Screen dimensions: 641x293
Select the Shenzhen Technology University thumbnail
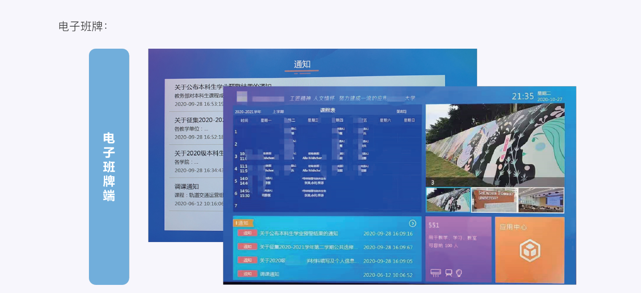point(496,200)
